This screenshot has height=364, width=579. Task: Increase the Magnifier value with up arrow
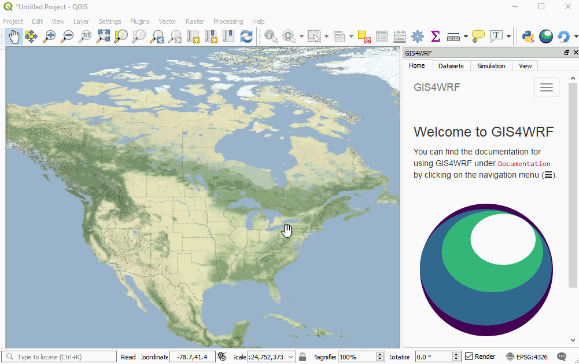click(x=380, y=354)
